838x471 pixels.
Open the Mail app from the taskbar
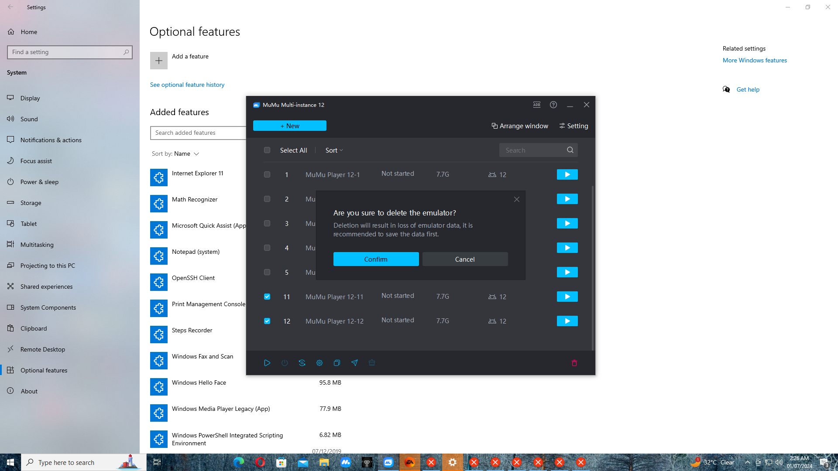(303, 462)
